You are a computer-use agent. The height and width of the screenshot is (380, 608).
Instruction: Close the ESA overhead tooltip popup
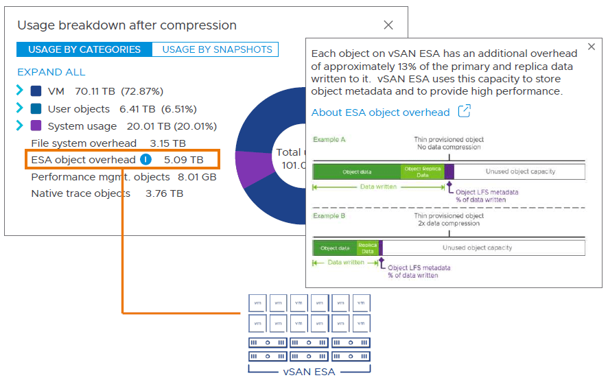(592, 47)
